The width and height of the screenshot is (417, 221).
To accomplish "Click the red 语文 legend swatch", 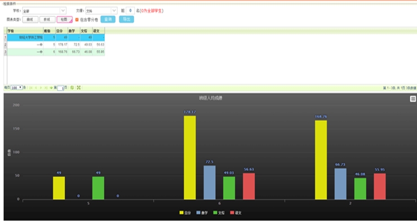I will [x=232, y=213].
